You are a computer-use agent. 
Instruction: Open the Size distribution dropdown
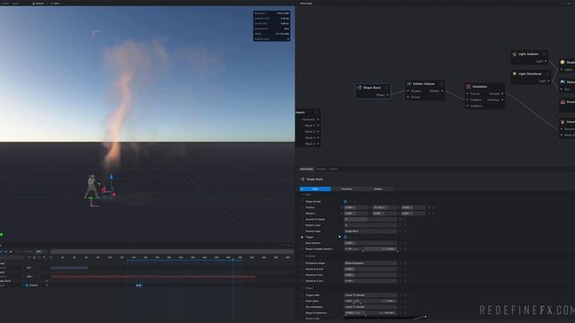pyautogui.click(x=370, y=307)
